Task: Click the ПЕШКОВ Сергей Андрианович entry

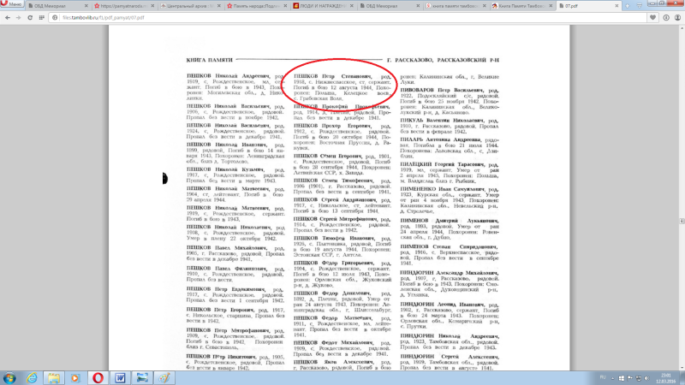Action: click(342, 205)
